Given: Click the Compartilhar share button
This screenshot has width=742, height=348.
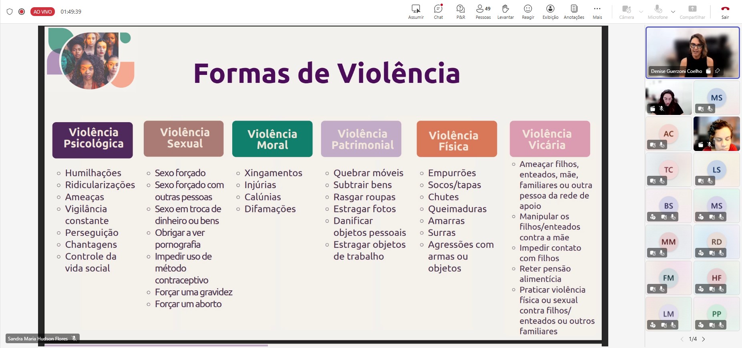Looking at the screenshot, I should click(692, 12).
